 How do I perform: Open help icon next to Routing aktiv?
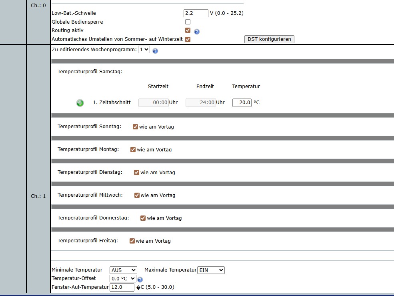[197, 32]
